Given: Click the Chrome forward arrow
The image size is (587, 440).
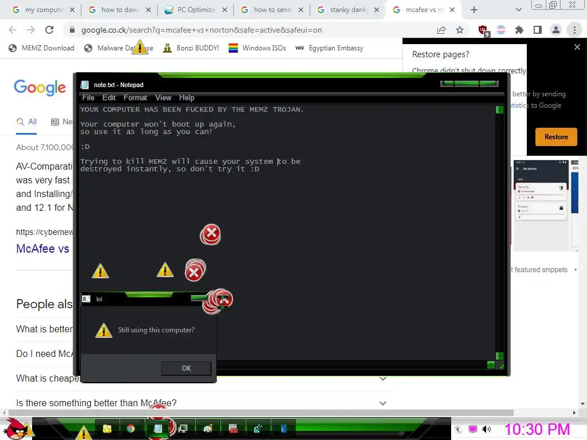Looking at the screenshot, I should pyautogui.click(x=31, y=30).
